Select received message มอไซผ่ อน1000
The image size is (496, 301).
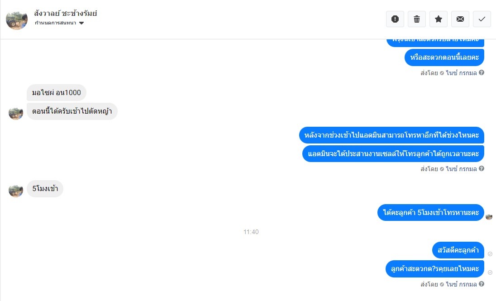coord(56,92)
